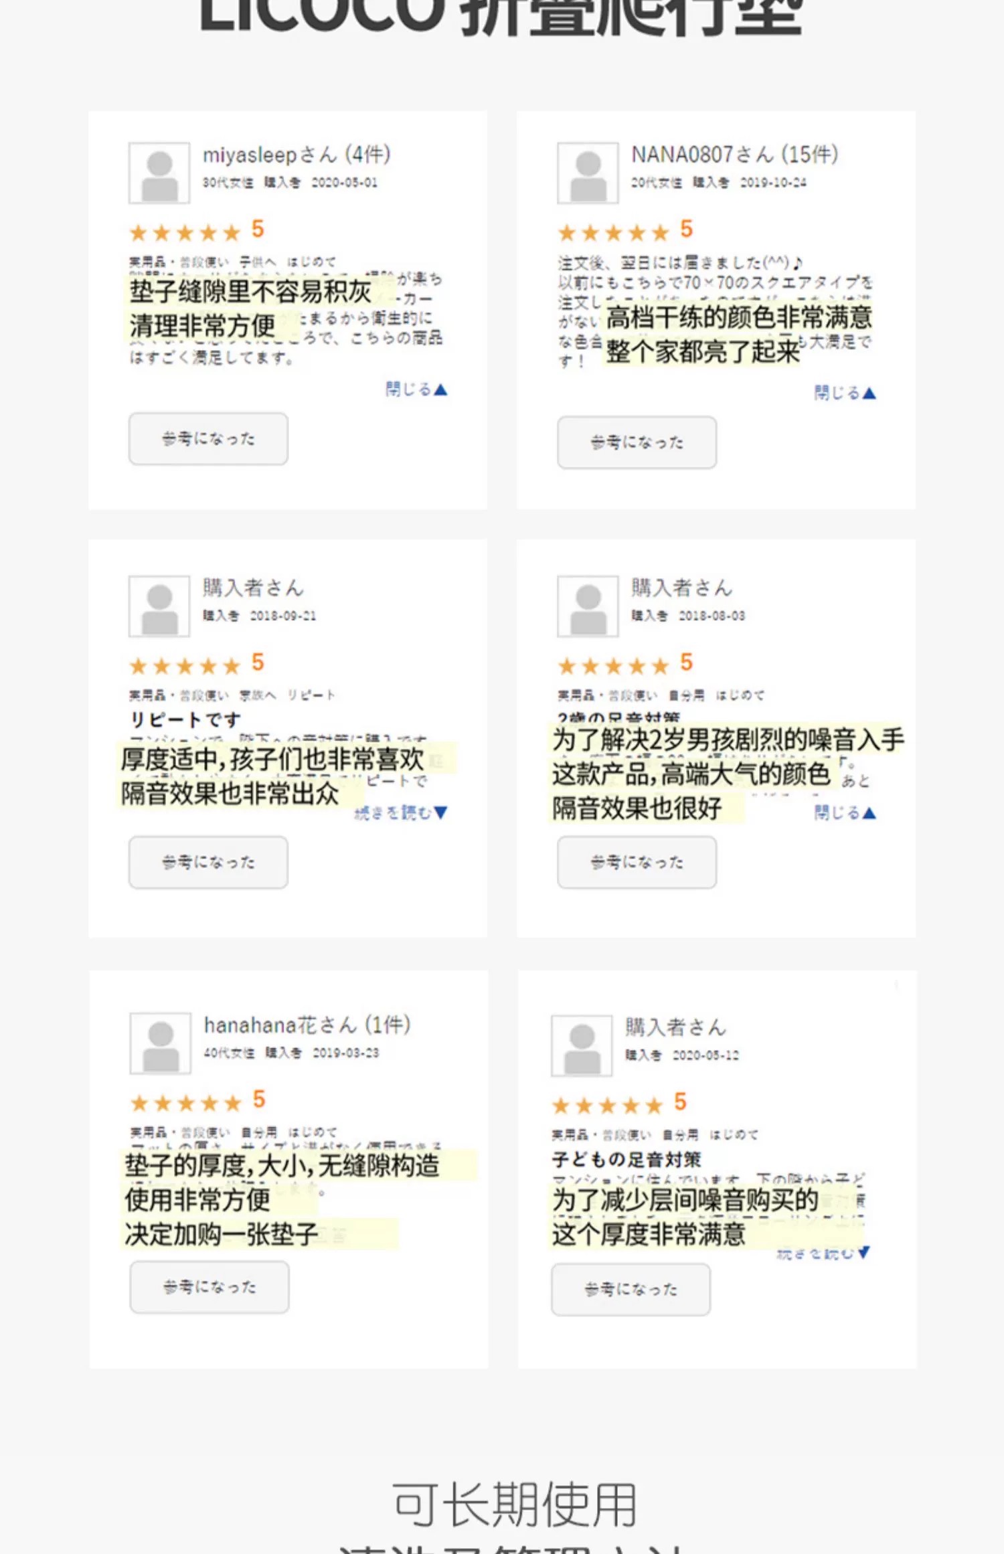The image size is (1004, 1554).
Task: Click miyasleep's reviewer avatar icon
Action: click(159, 173)
